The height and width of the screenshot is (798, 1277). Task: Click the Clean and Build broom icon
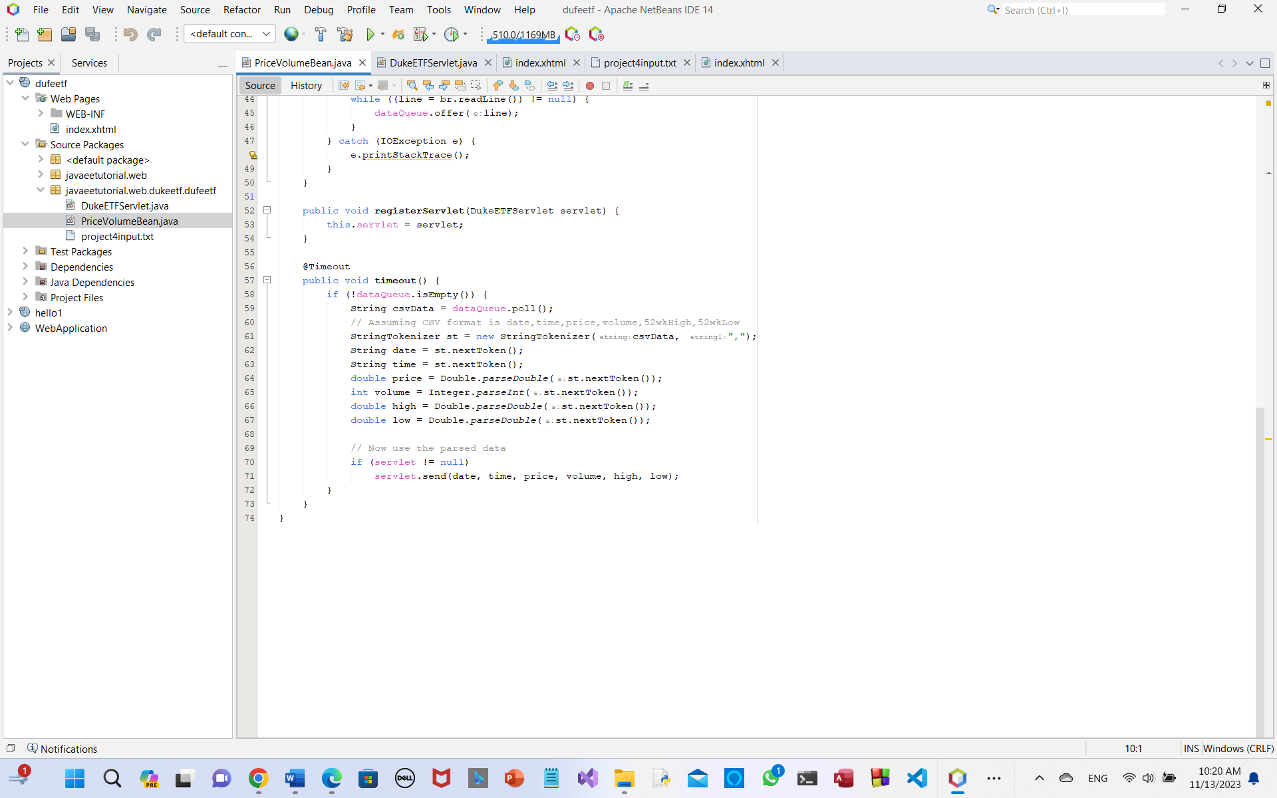[x=345, y=34]
